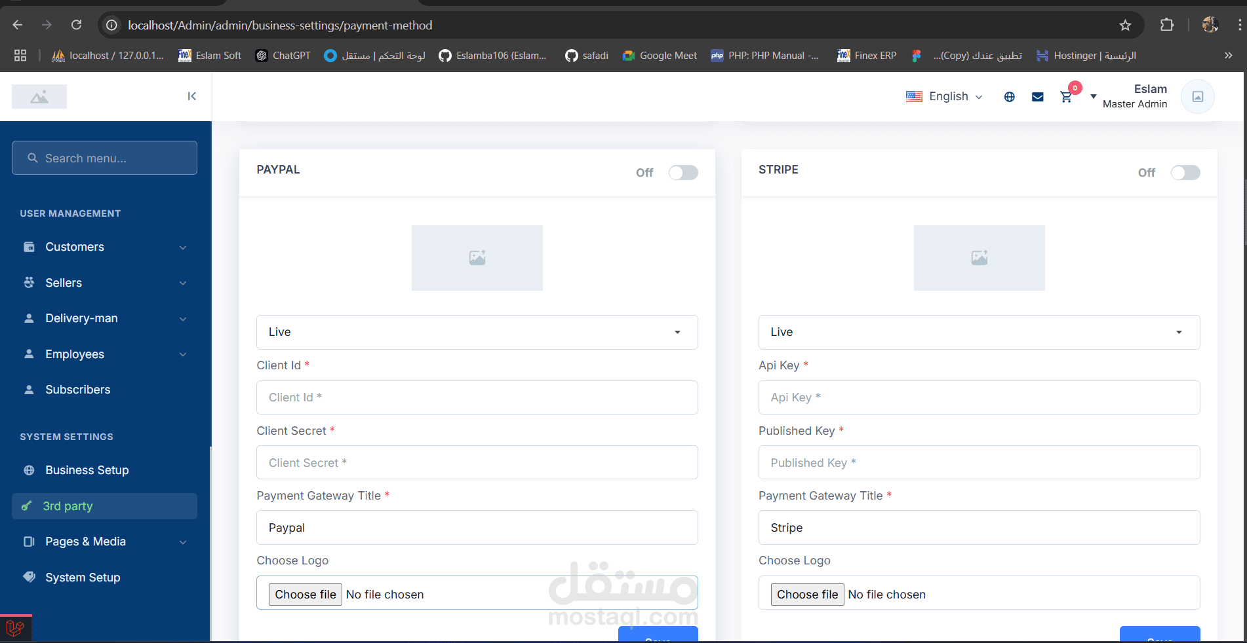Click the browser address bar URL

click(x=280, y=25)
